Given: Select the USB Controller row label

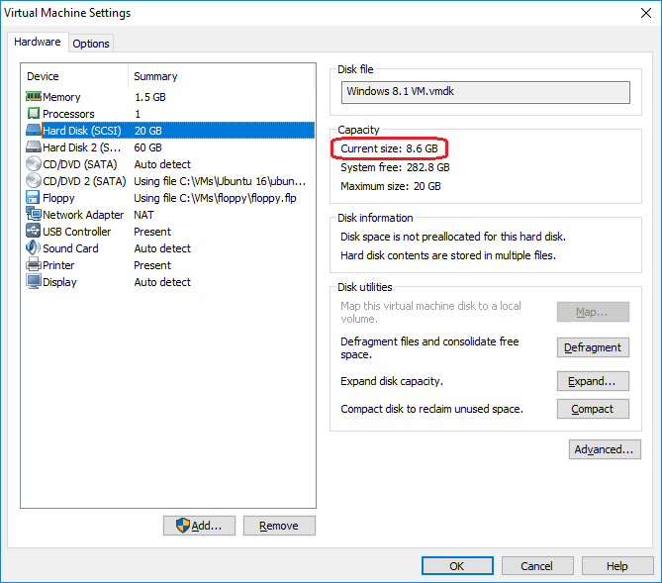Looking at the screenshot, I should (77, 232).
